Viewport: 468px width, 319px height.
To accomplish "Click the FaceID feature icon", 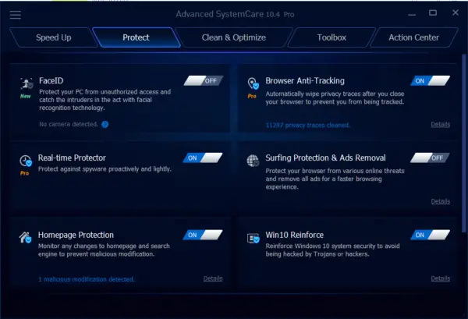I will tap(27, 84).
